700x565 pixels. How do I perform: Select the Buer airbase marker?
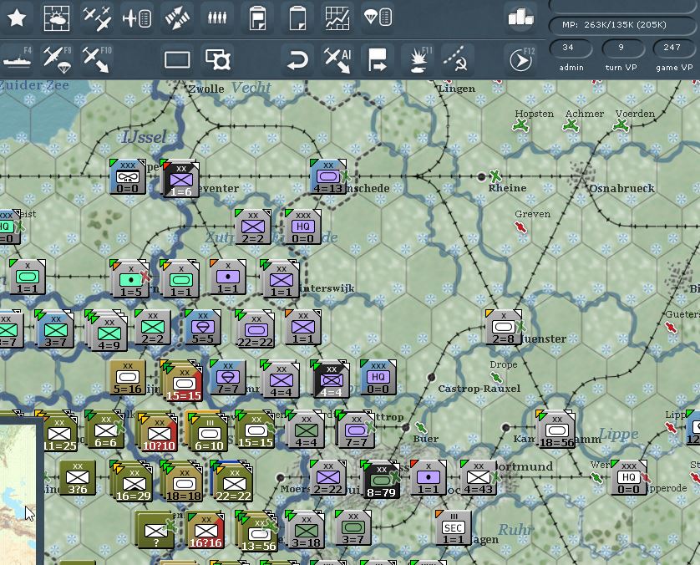click(x=420, y=427)
